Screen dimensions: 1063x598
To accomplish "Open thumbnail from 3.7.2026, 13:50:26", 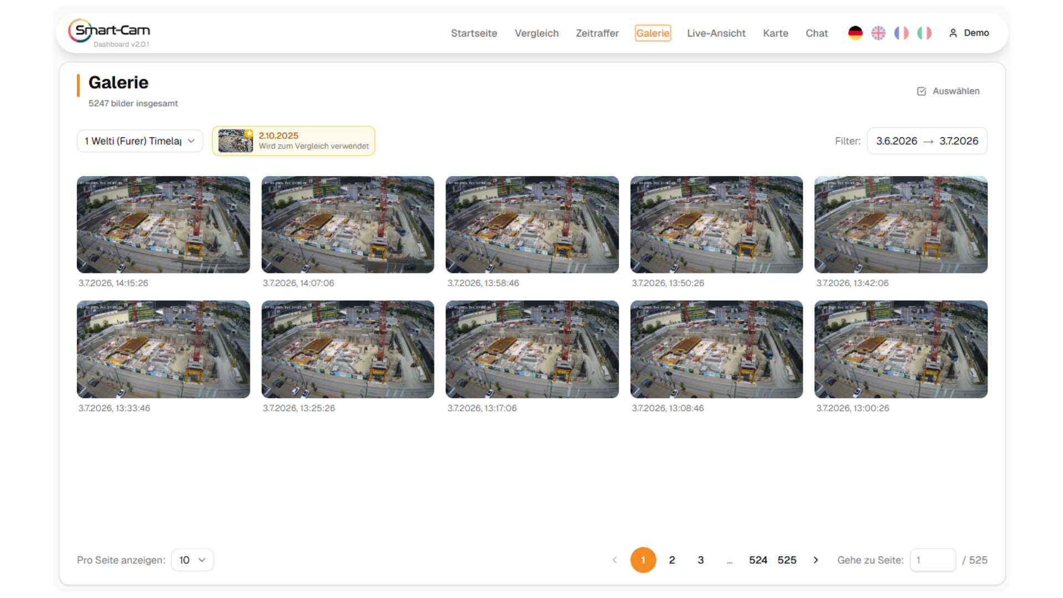I will (716, 225).
